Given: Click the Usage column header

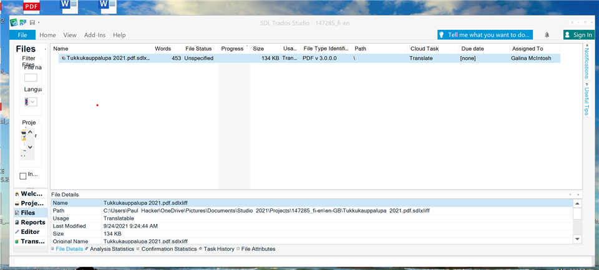Looking at the screenshot, I should coord(291,49).
